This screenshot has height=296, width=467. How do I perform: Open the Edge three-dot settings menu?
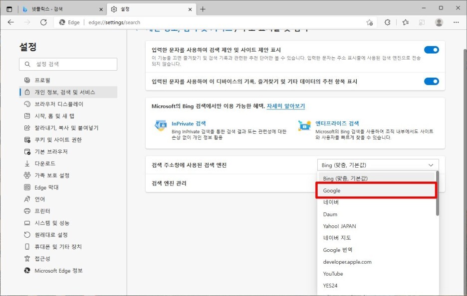click(456, 22)
